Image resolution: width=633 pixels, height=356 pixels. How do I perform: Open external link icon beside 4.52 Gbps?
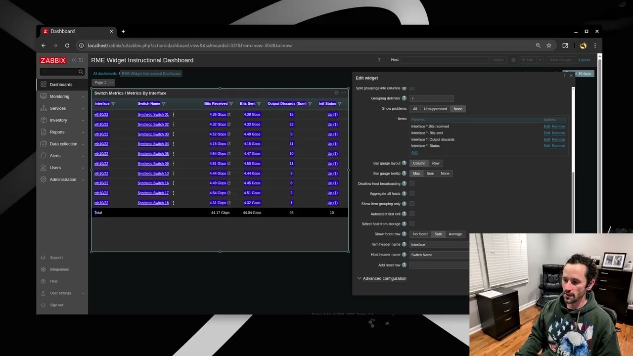(x=229, y=134)
